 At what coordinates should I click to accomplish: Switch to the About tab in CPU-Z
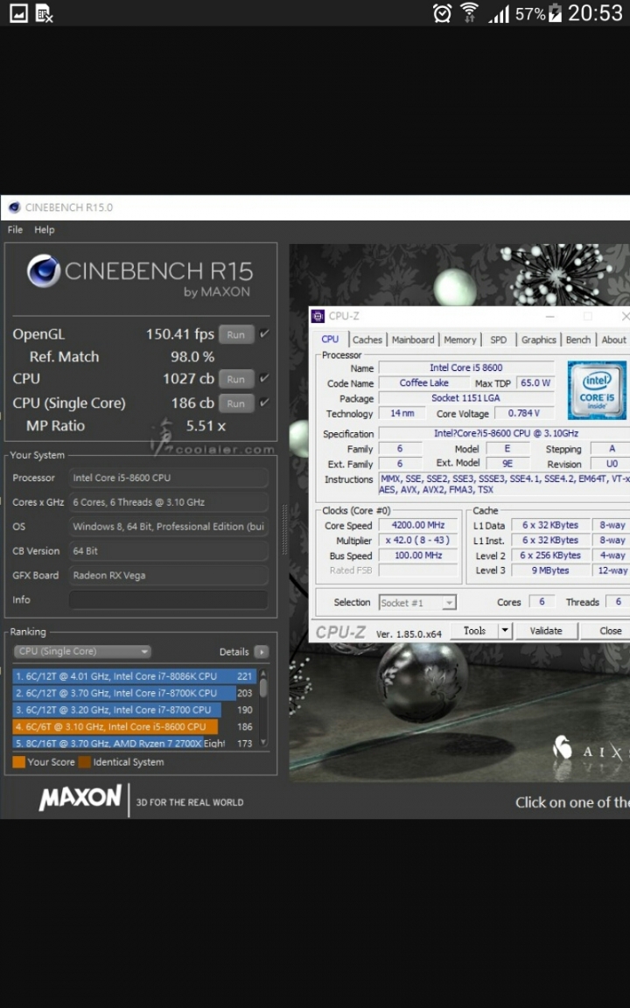[x=613, y=340]
